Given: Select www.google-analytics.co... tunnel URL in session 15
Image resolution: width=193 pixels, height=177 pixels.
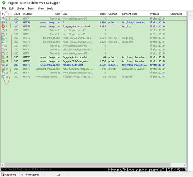Looking at the screenshot, I should pyautogui.click(x=78, y=73).
